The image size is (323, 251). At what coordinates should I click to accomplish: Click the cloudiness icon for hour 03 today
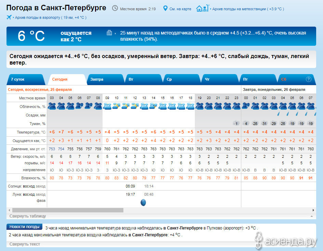[x=52, y=106]
